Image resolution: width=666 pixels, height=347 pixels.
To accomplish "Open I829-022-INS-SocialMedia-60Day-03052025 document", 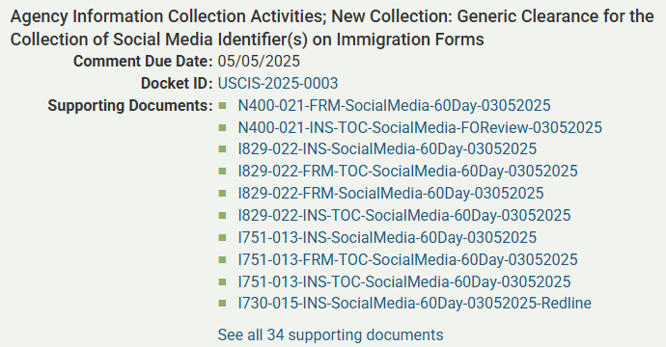I will 387,148.
